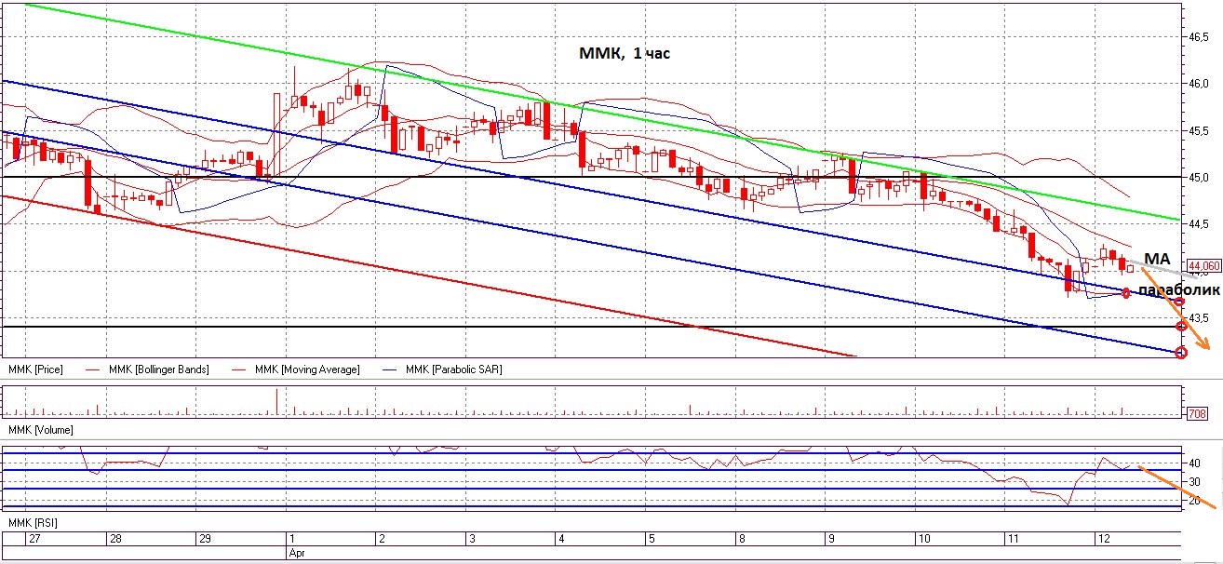Click the RSI axis value 40

coord(1192,463)
